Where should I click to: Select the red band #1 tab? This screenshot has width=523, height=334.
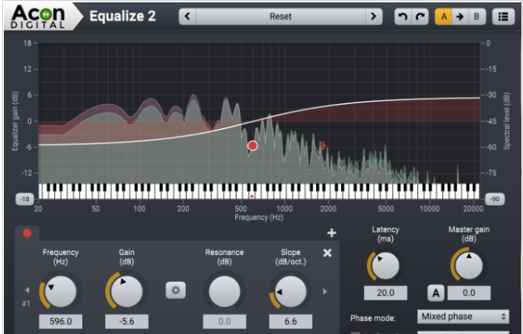point(27,233)
